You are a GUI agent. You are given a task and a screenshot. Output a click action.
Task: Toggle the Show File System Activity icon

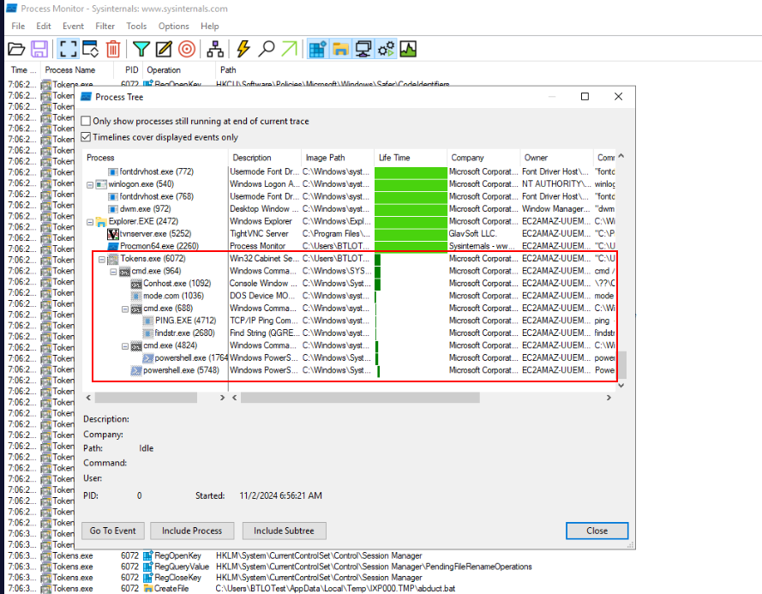pos(340,49)
